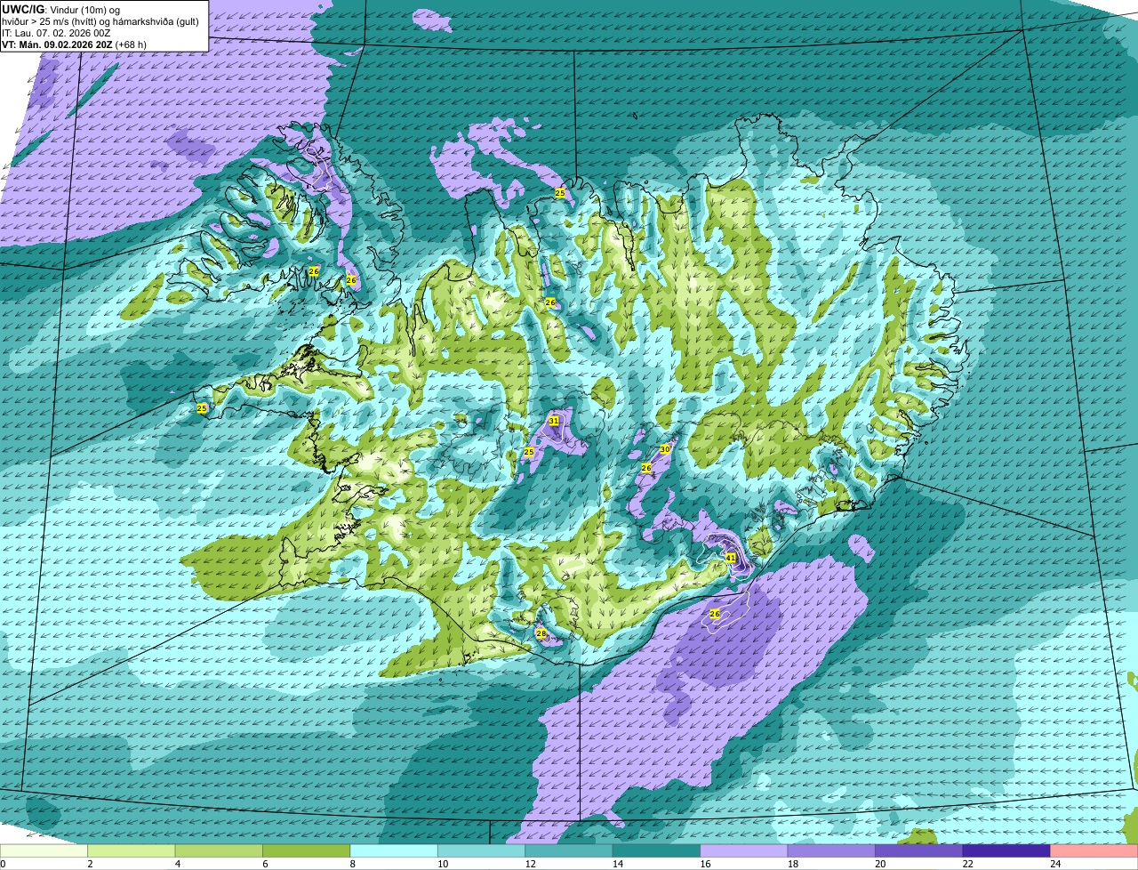The height and width of the screenshot is (870, 1138).
Task: Click the '16' tick label on the scale
Action: pyautogui.click(x=706, y=863)
